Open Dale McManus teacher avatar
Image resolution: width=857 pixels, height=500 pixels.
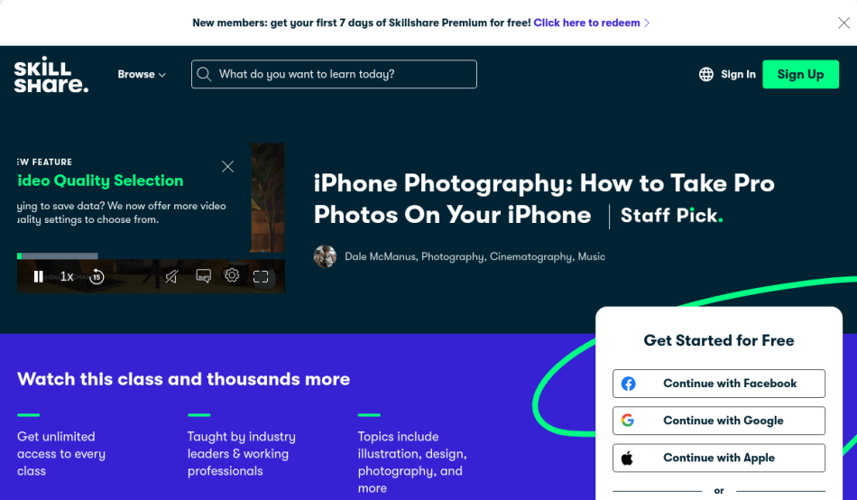(325, 256)
